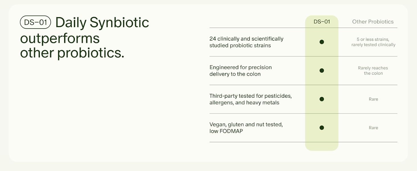Click 'other probiotics.' line in headline

point(72,53)
